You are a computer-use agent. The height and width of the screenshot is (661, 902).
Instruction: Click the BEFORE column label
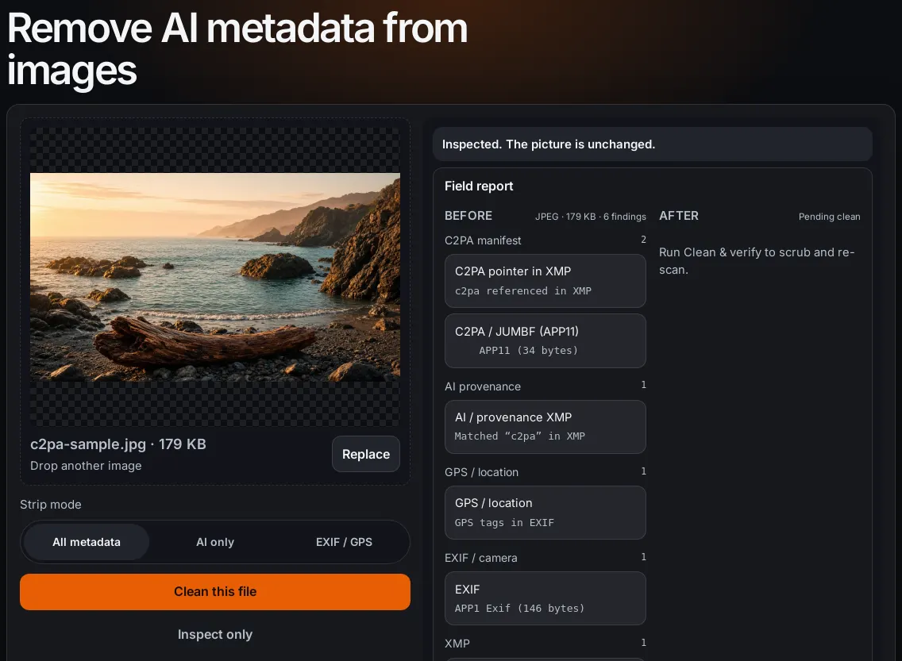(x=468, y=216)
